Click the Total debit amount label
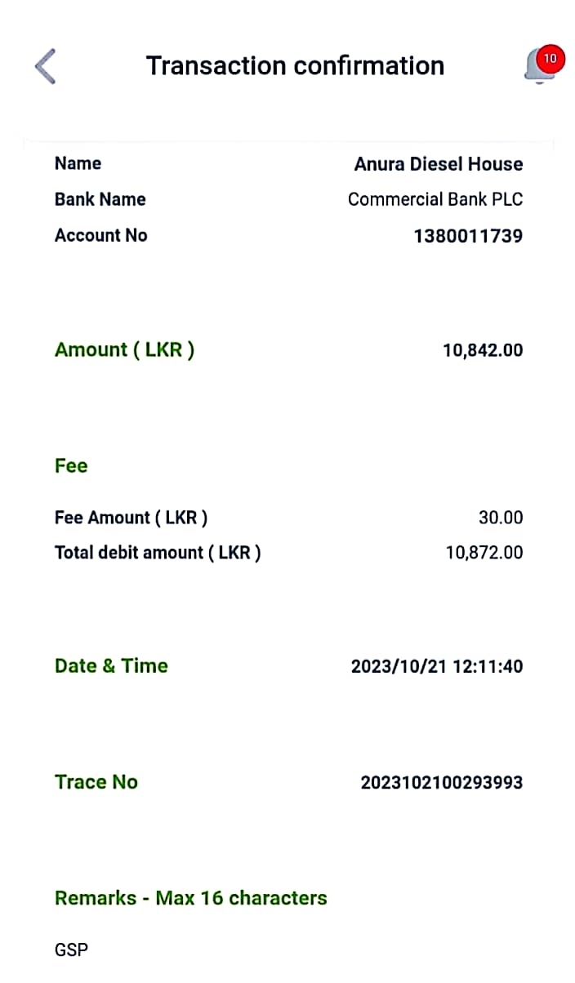 158,553
